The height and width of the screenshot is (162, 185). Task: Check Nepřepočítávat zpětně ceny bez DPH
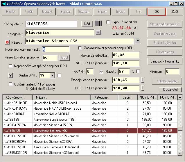tap(10, 66)
